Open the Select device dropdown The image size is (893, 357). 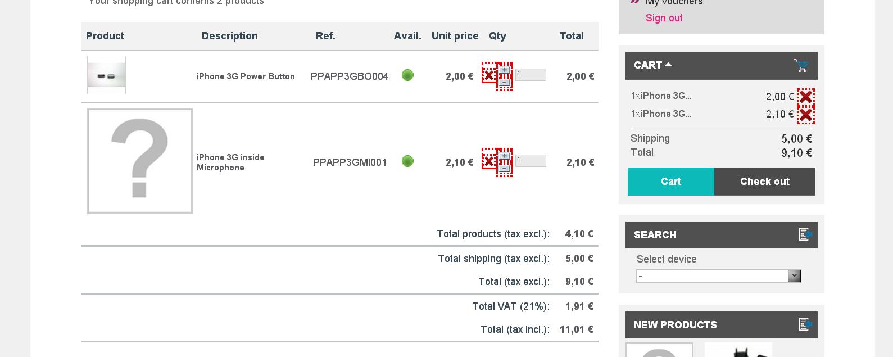tap(794, 276)
